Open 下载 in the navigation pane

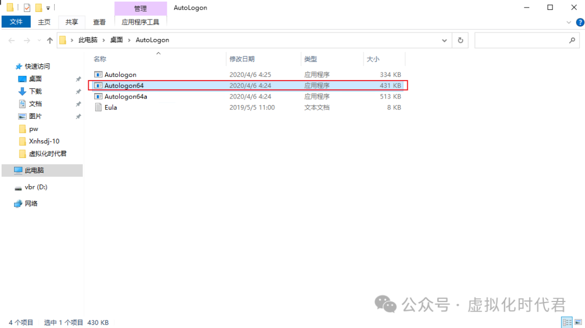pyautogui.click(x=35, y=91)
